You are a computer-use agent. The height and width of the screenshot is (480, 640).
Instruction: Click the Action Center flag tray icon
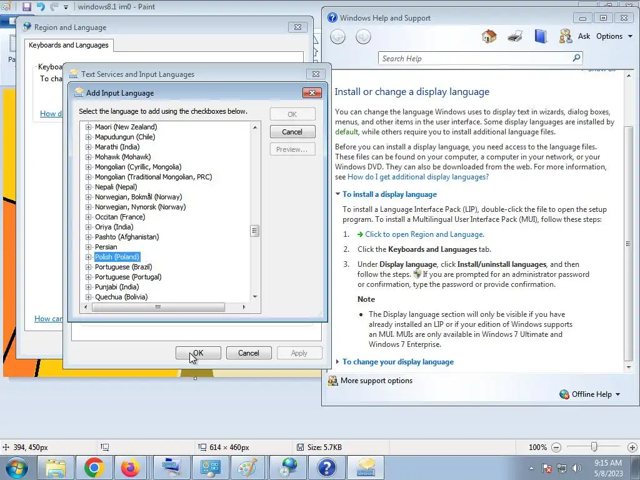click(x=546, y=468)
